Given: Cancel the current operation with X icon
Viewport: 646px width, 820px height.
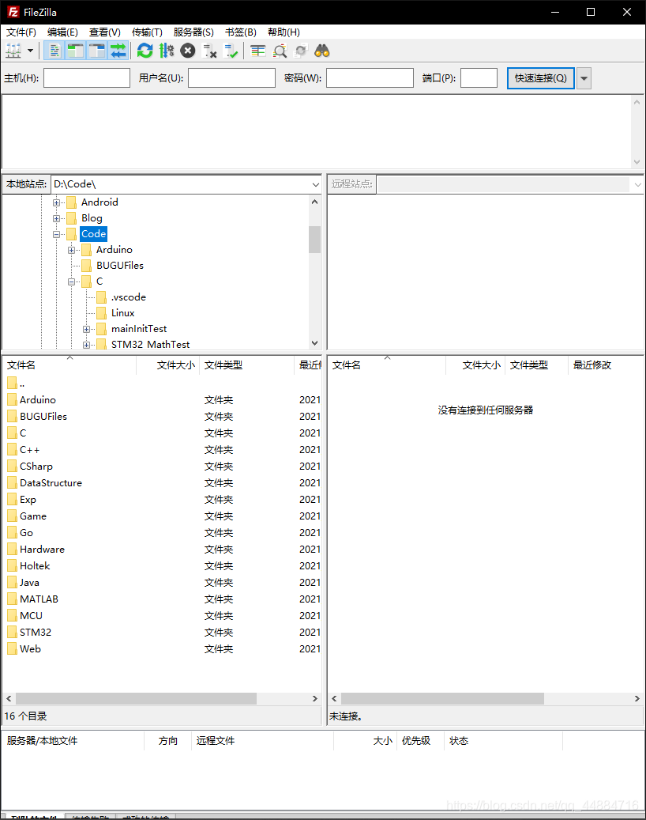Looking at the screenshot, I should click(188, 51).
